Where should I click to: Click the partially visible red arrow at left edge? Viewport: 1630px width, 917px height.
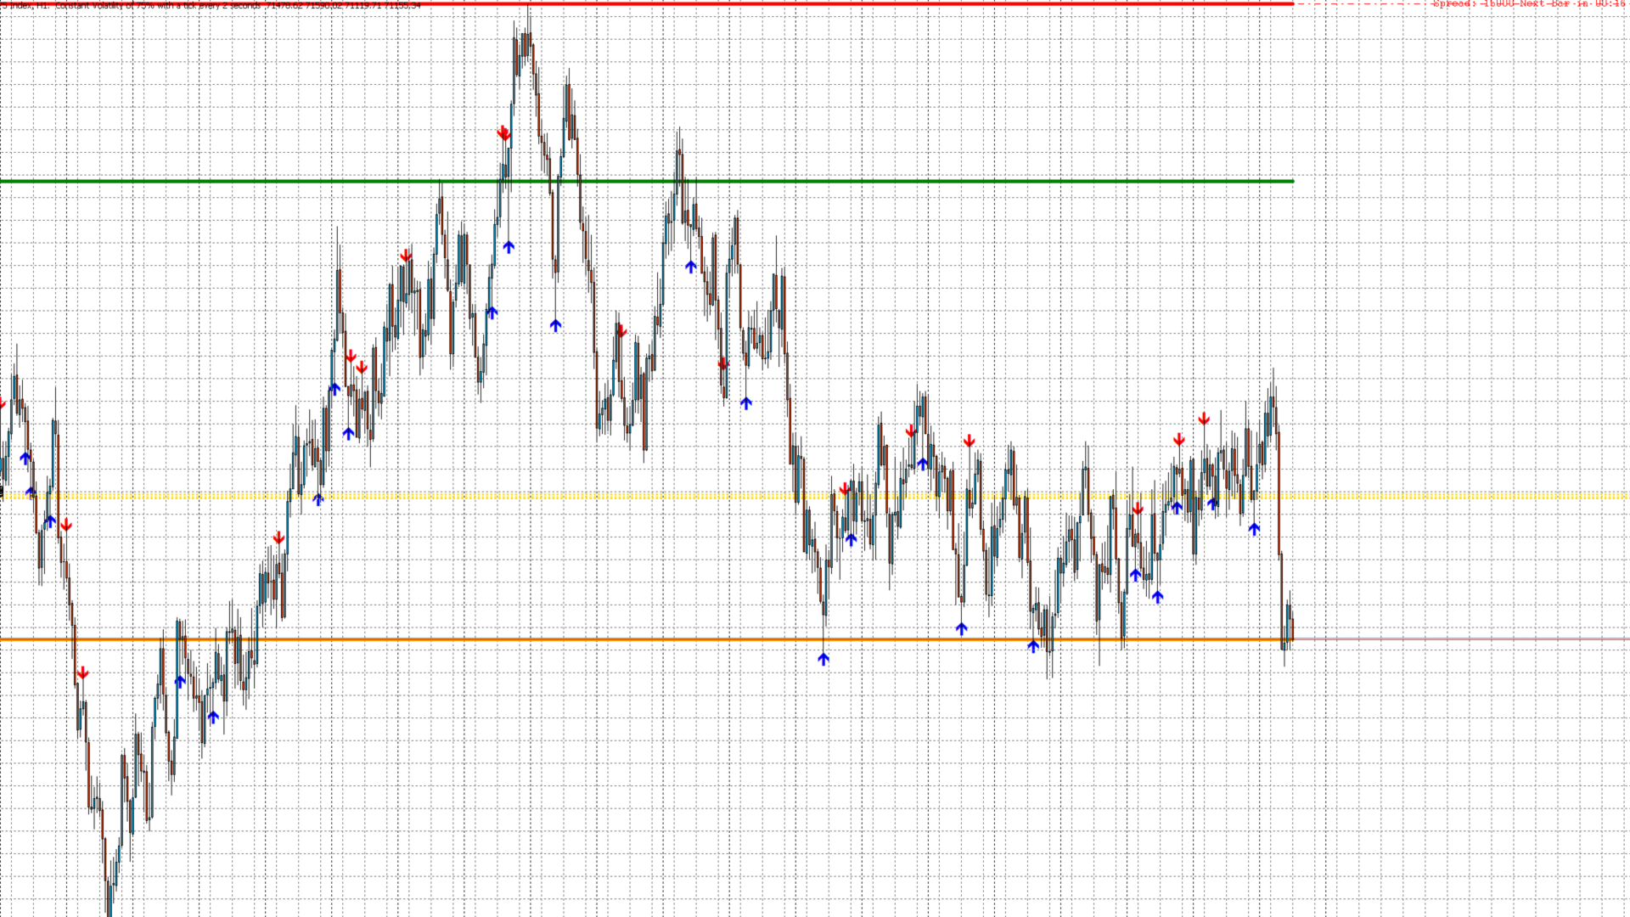[3, 403]
